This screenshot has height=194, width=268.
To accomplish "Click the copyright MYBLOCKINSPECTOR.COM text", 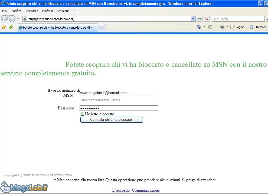I will tap(38, 175).
